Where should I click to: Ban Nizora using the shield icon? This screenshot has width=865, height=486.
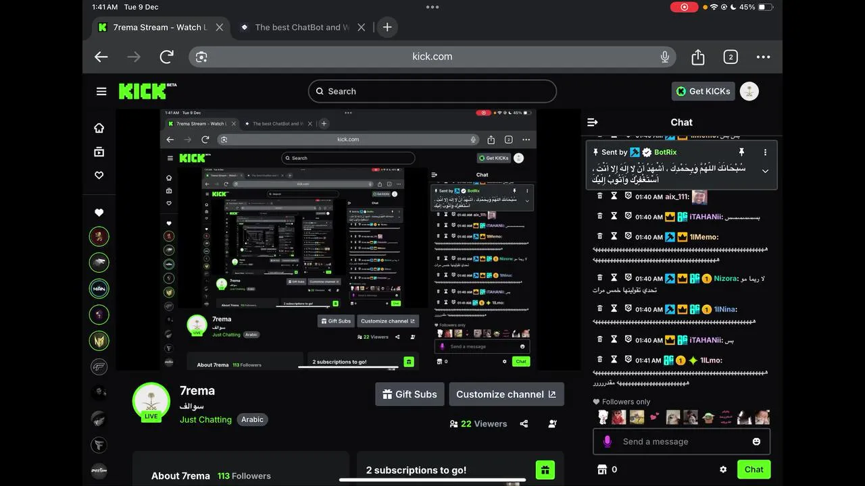pyautogui.click(x=628, y=277)
